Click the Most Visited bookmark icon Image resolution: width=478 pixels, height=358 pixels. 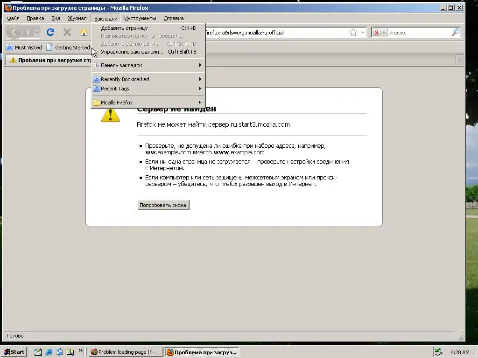click(x=9, y=48)
